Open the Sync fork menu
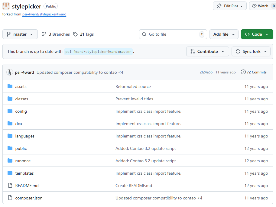 [x=251, y=51]
